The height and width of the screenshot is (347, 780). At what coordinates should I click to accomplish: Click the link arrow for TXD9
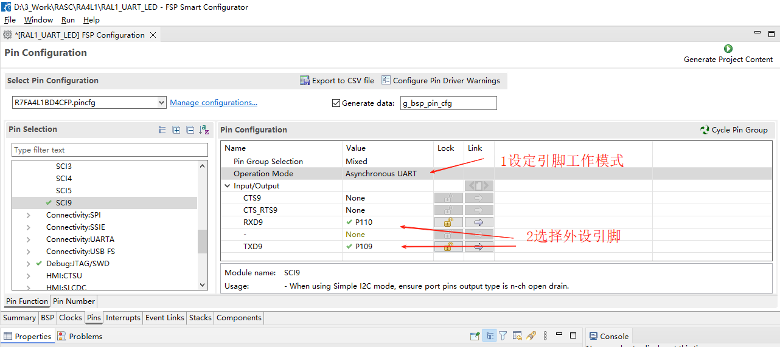(479, 246)
